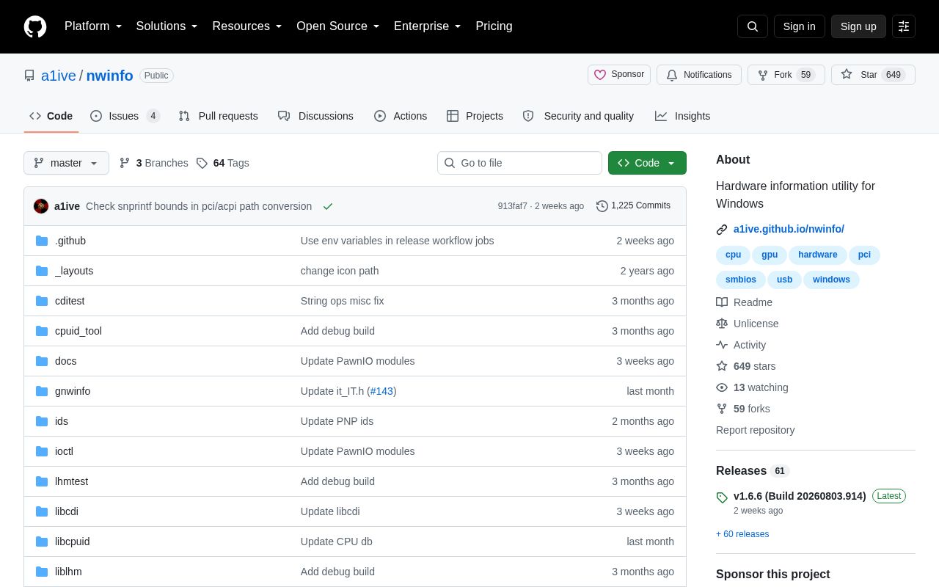939x587 pixels.
Task: Open commit hash 913faf7
Action: tap(512, 206)
